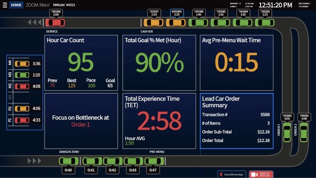This screenshot has width=316, height=178.
Task: Open the Drive Offs this Hour counter
Action: pos(232,174)
